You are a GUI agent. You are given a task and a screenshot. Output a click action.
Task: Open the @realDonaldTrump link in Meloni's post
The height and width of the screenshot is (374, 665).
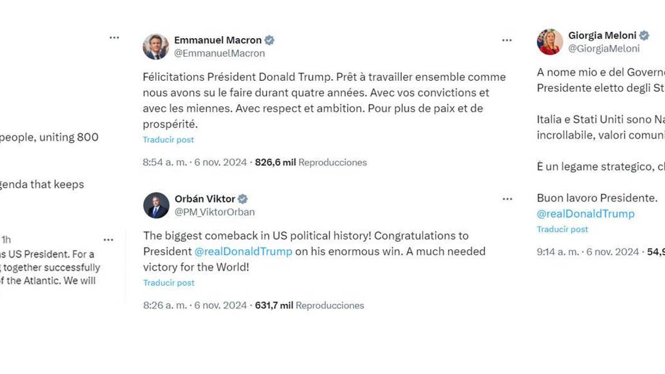tap(585, 214)
